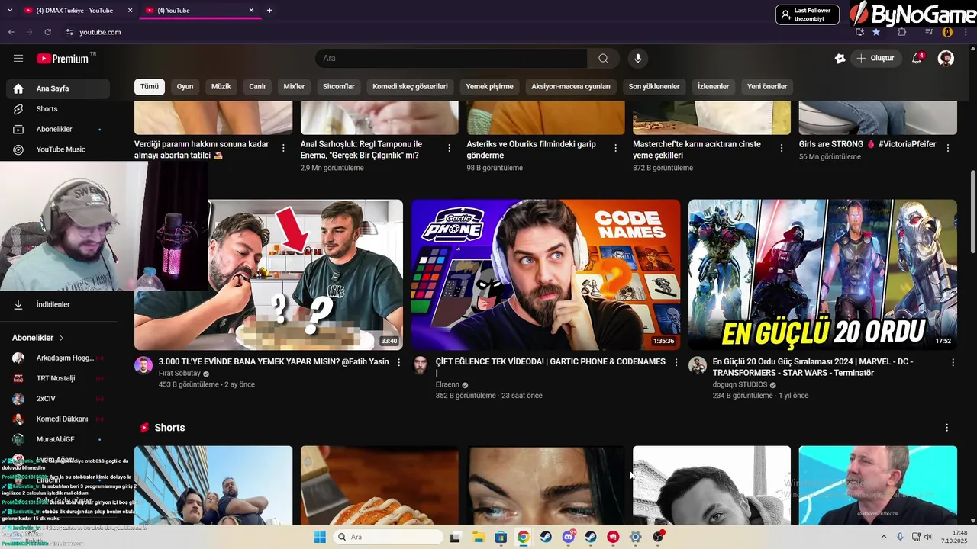Open options for En Güçlü 20 Ordu video

[x=952, y=362]
